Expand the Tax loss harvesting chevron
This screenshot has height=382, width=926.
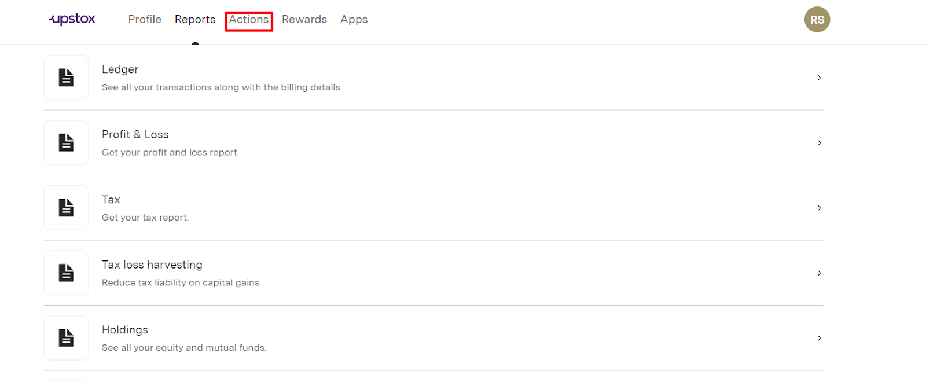[819, 273]
